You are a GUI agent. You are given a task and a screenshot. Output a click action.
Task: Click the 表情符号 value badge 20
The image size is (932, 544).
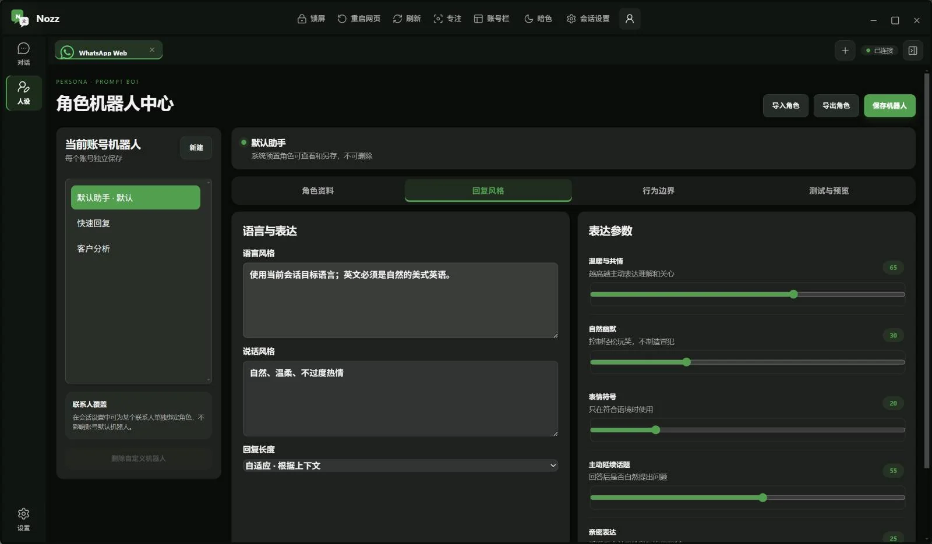(x=893, y=403)
